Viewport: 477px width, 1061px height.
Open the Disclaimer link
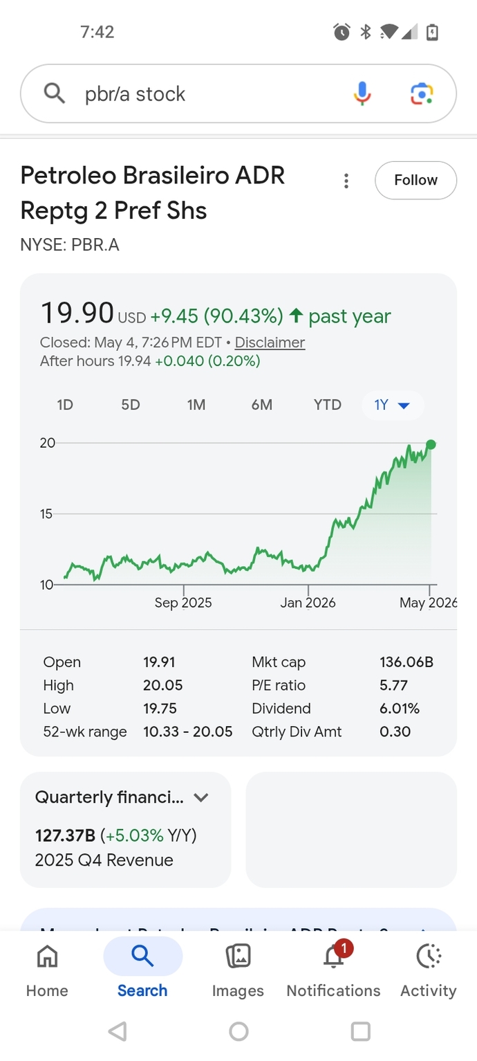(x=270, y=343)
